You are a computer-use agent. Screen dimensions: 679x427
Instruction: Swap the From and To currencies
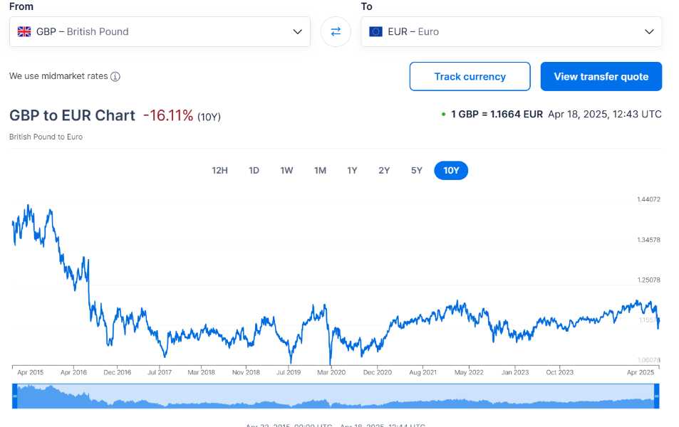[336, 31]
